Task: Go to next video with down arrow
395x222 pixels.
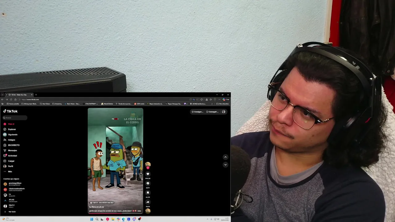Action: click(x=225, y=165)
